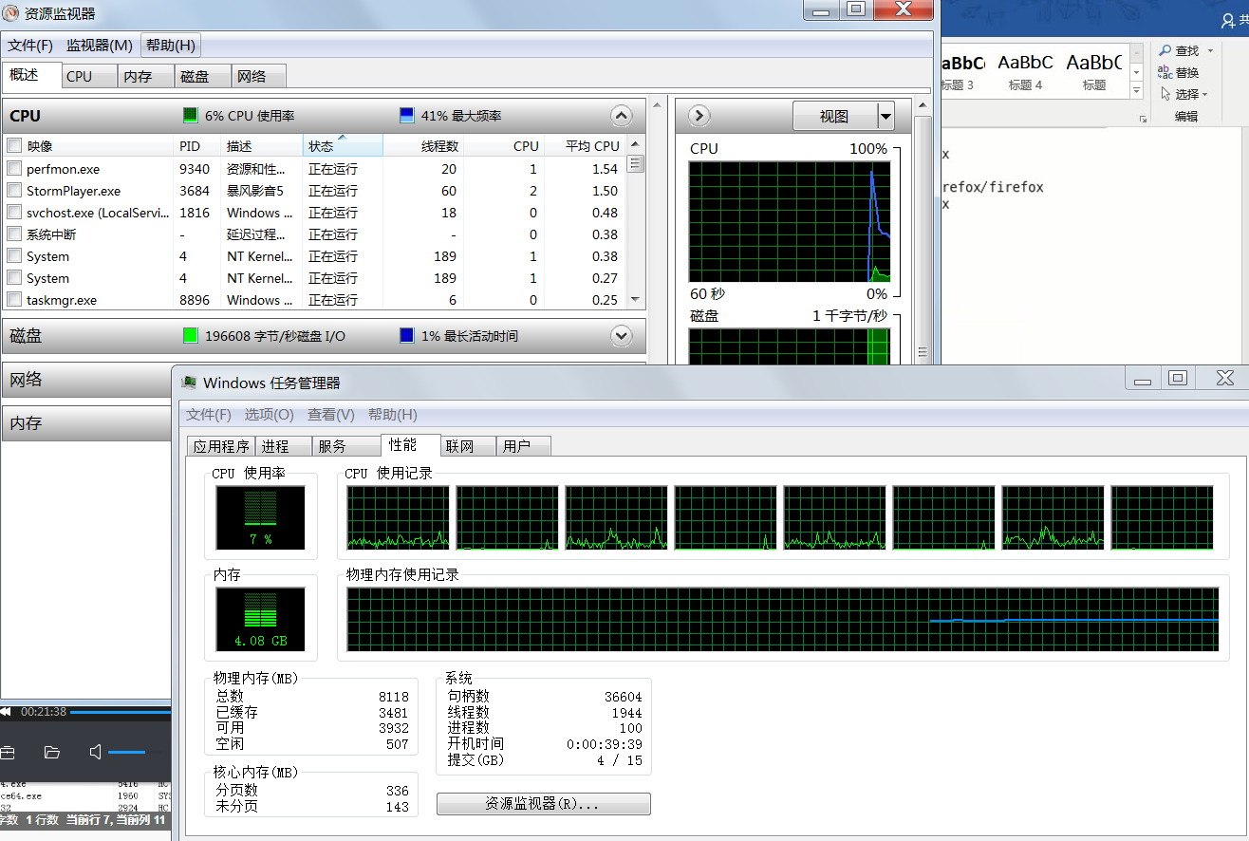Open 文件(F) menu in Resource Monitor
Screen dimensions: 1249x841
tap(30, 46)
